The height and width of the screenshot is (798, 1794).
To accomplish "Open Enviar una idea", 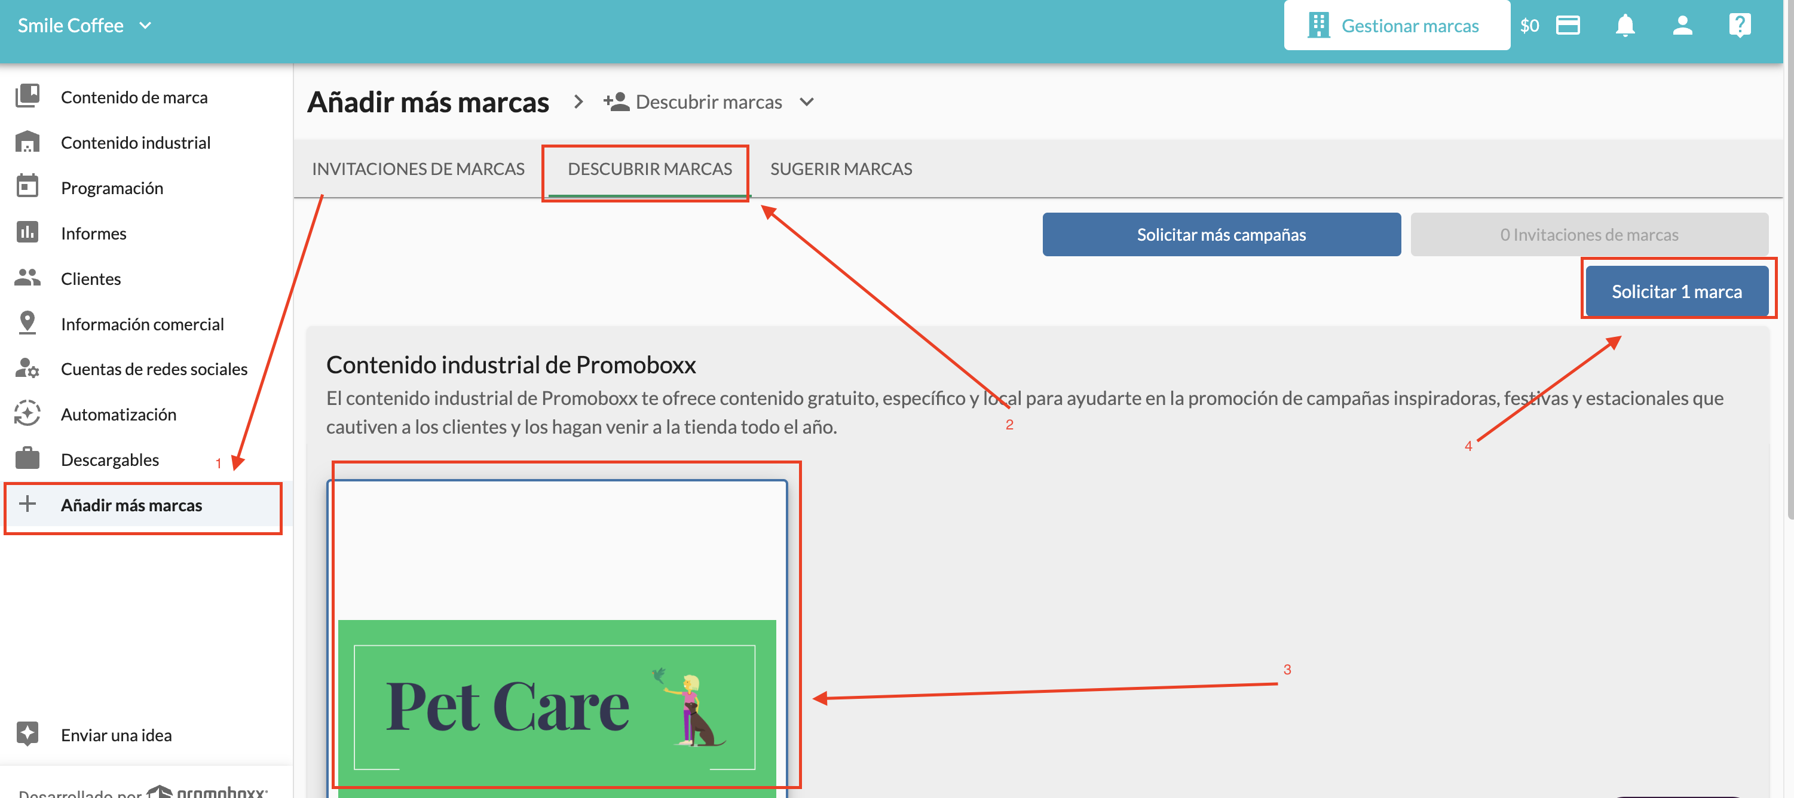I will pyautogui.click(x=115, y=735).
